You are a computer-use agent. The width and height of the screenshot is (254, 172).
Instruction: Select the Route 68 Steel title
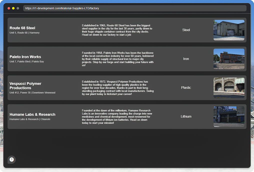pos(22,28)
